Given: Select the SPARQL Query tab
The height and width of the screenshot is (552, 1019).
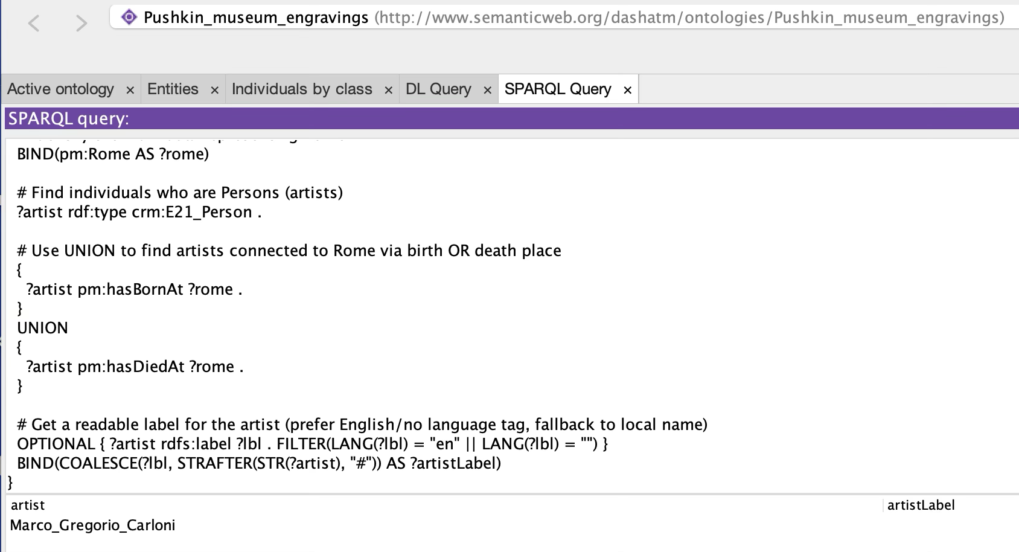Looking at the screenshot, I should coord(557,89).
